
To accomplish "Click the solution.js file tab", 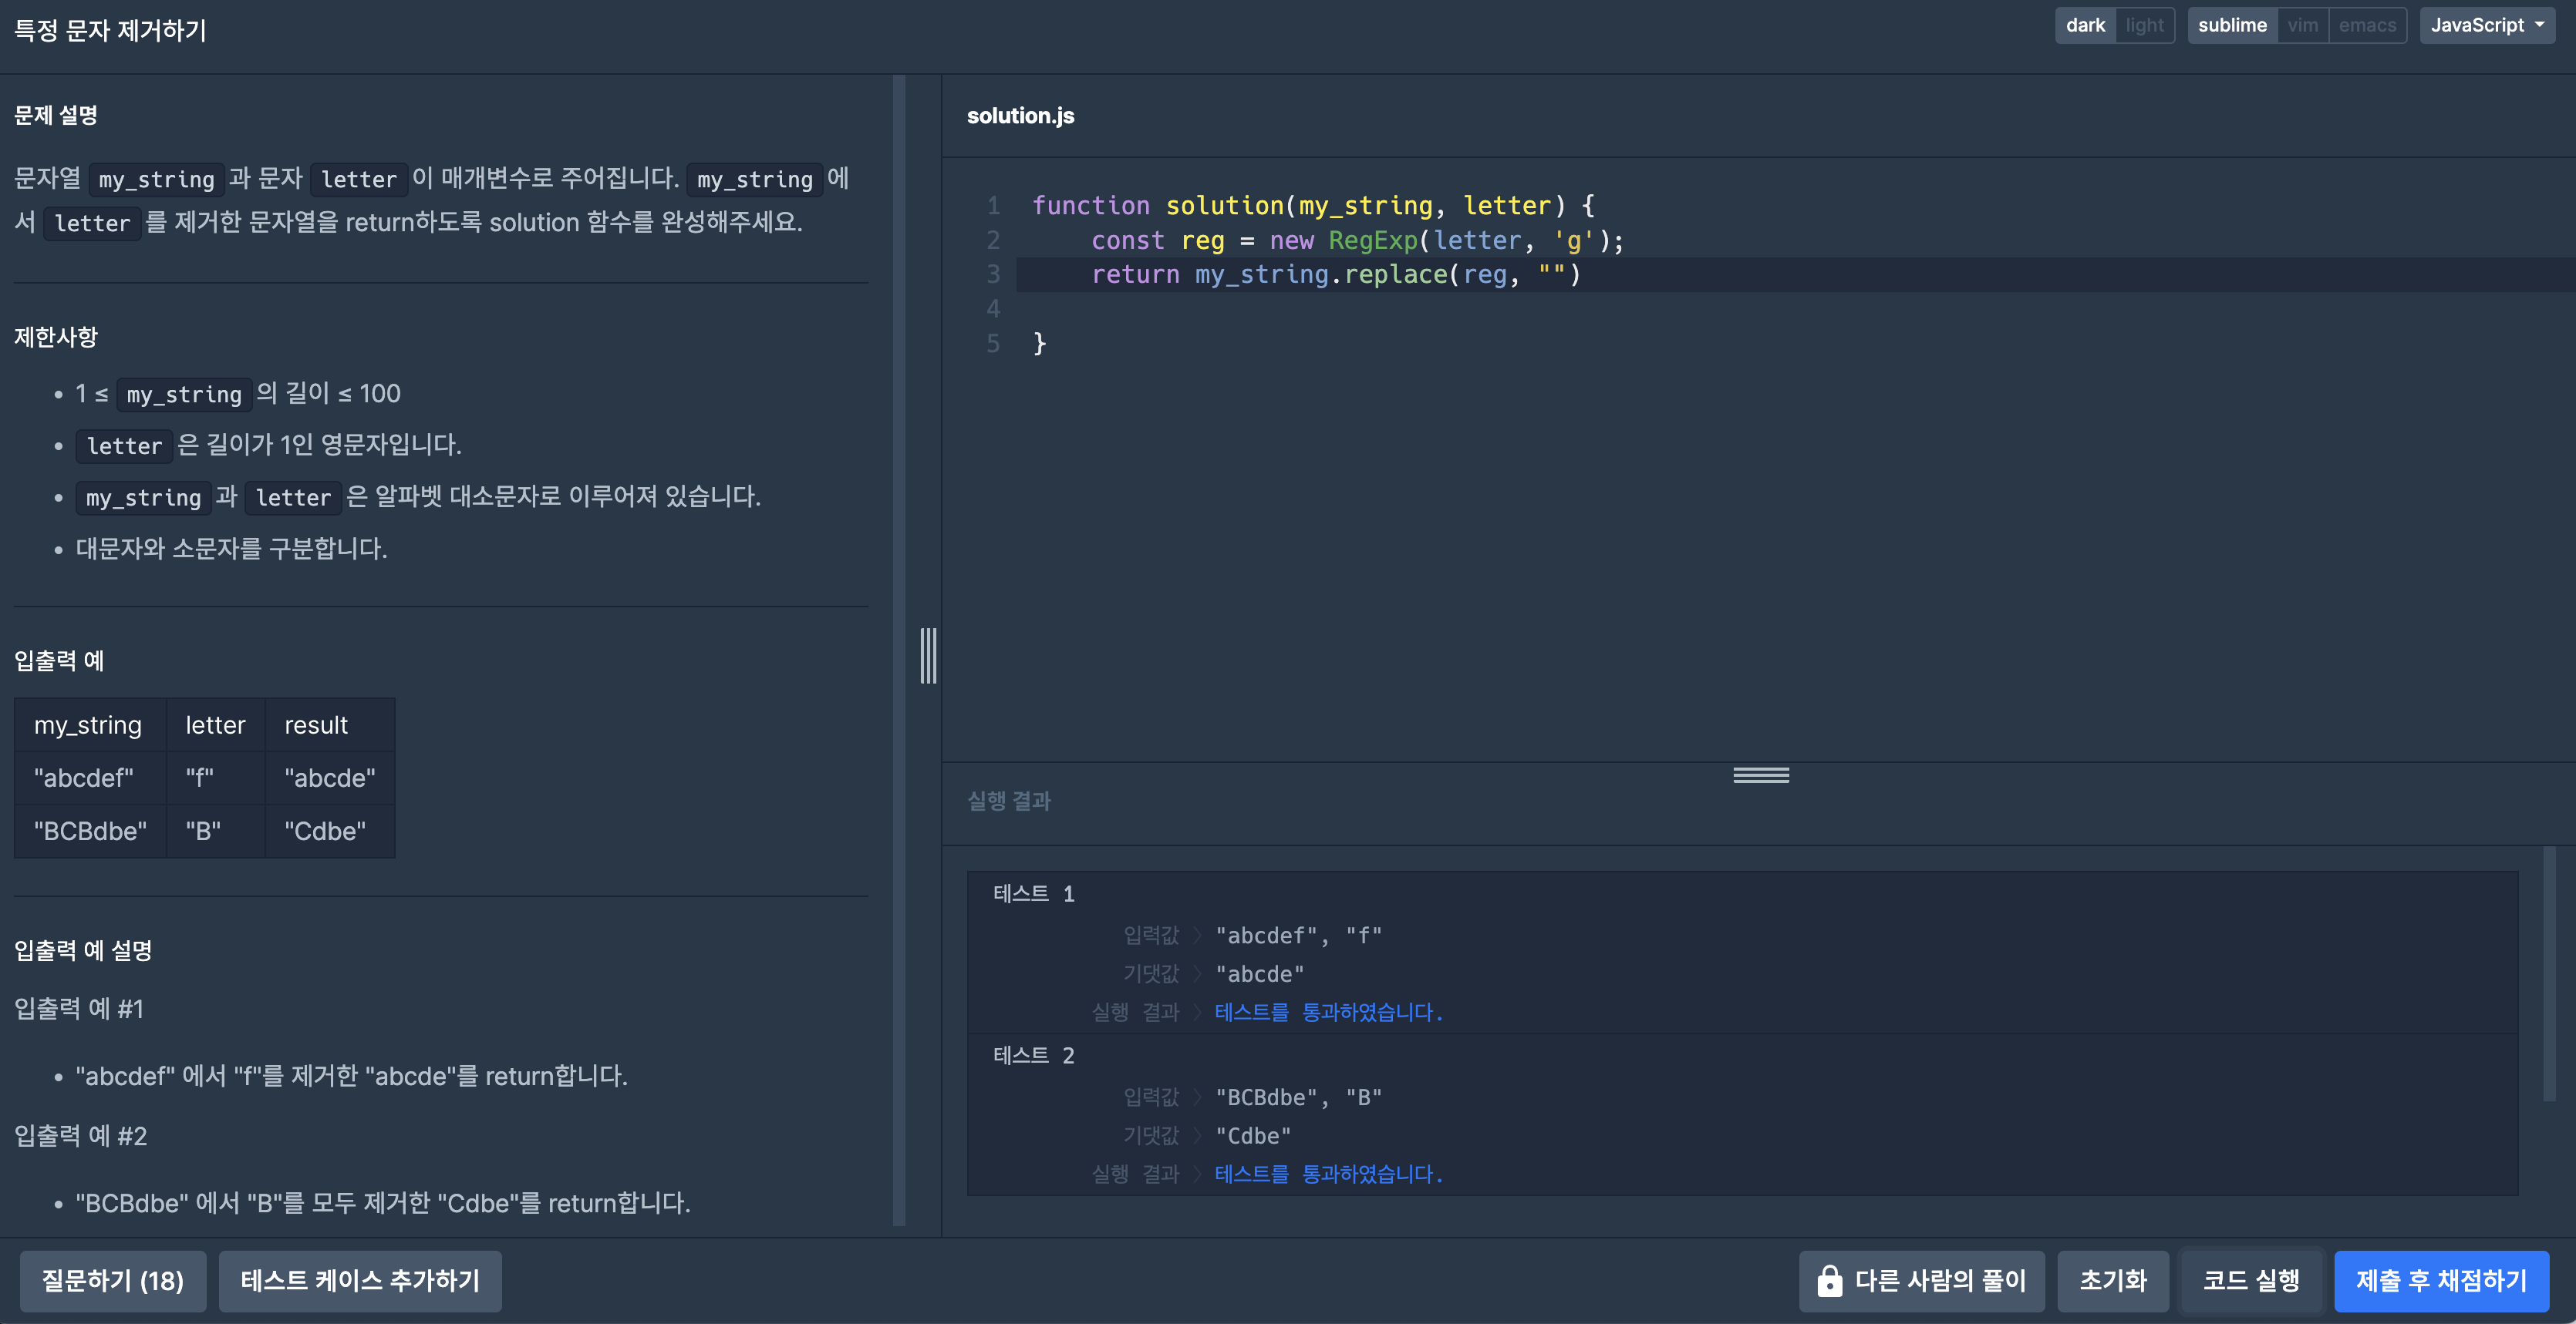I will 1020,116.
